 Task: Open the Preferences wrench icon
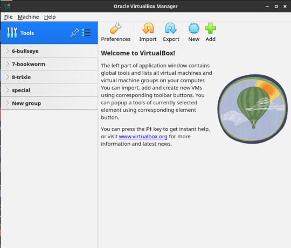(116, 29)
